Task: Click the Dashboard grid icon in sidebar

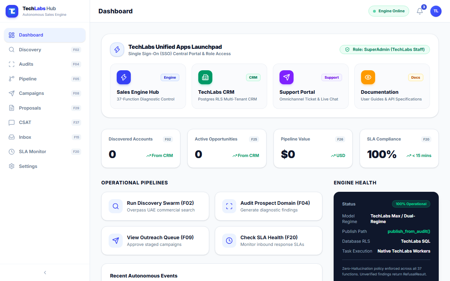Action: point(12,35)
